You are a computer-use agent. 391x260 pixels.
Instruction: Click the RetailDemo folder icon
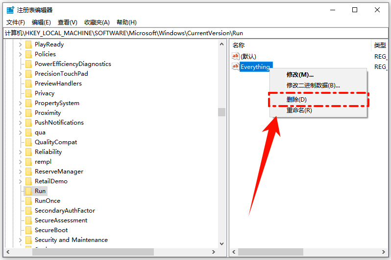tap(29, 181)
